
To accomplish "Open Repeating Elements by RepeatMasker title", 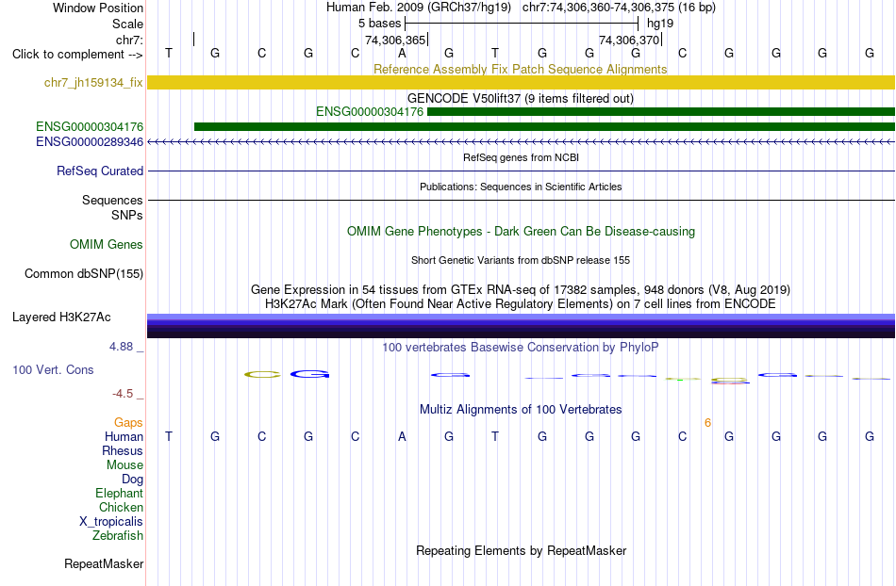I will point(521,550).
